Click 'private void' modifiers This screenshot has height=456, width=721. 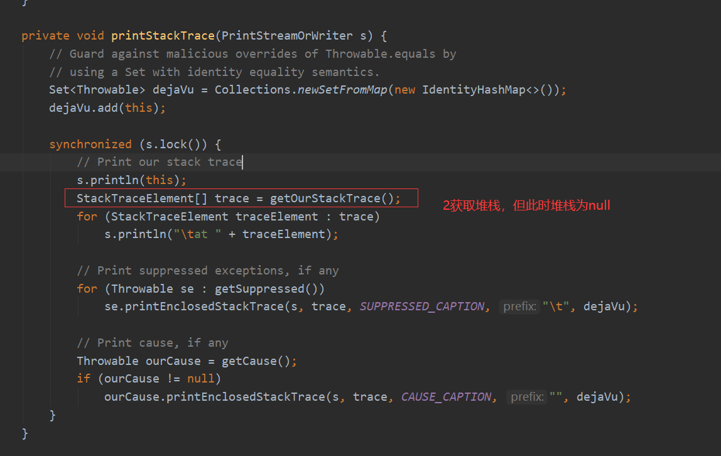point(63,36)
